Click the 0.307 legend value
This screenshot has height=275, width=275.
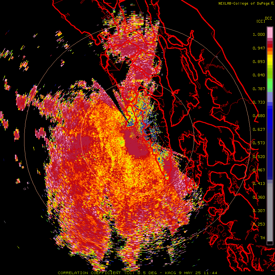(x=259, y=211)
